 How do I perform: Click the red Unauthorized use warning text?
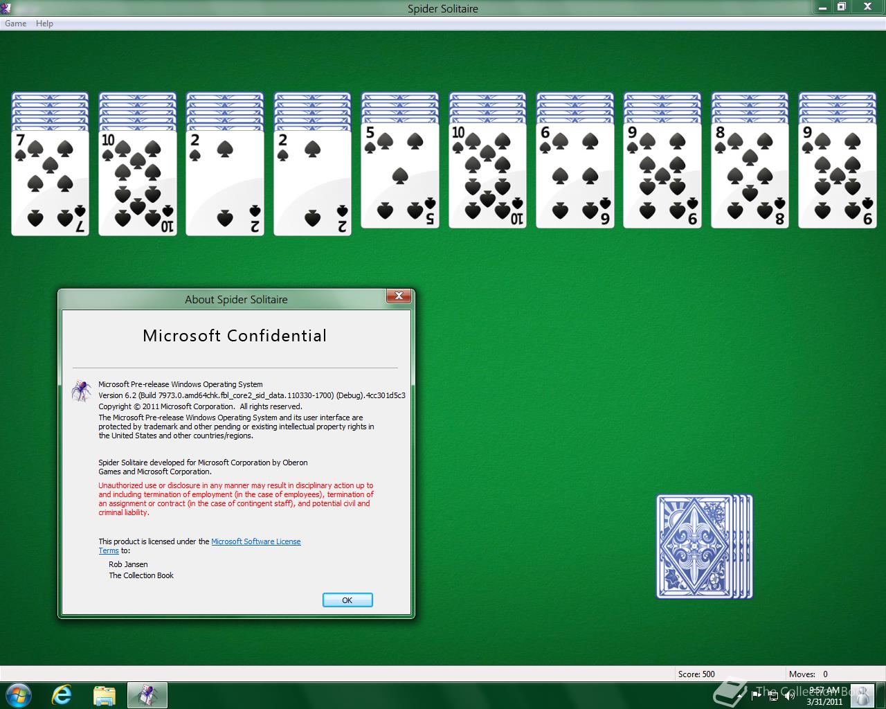tap(236, 499)
